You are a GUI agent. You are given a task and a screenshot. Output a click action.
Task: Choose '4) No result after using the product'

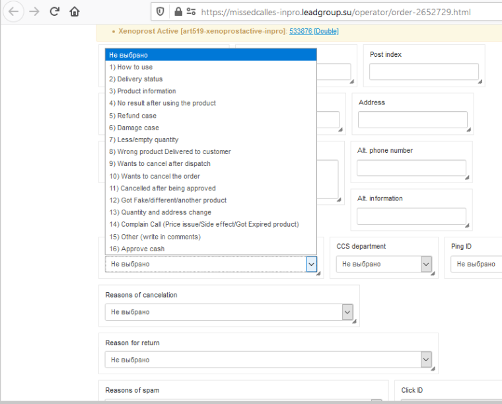211,103
